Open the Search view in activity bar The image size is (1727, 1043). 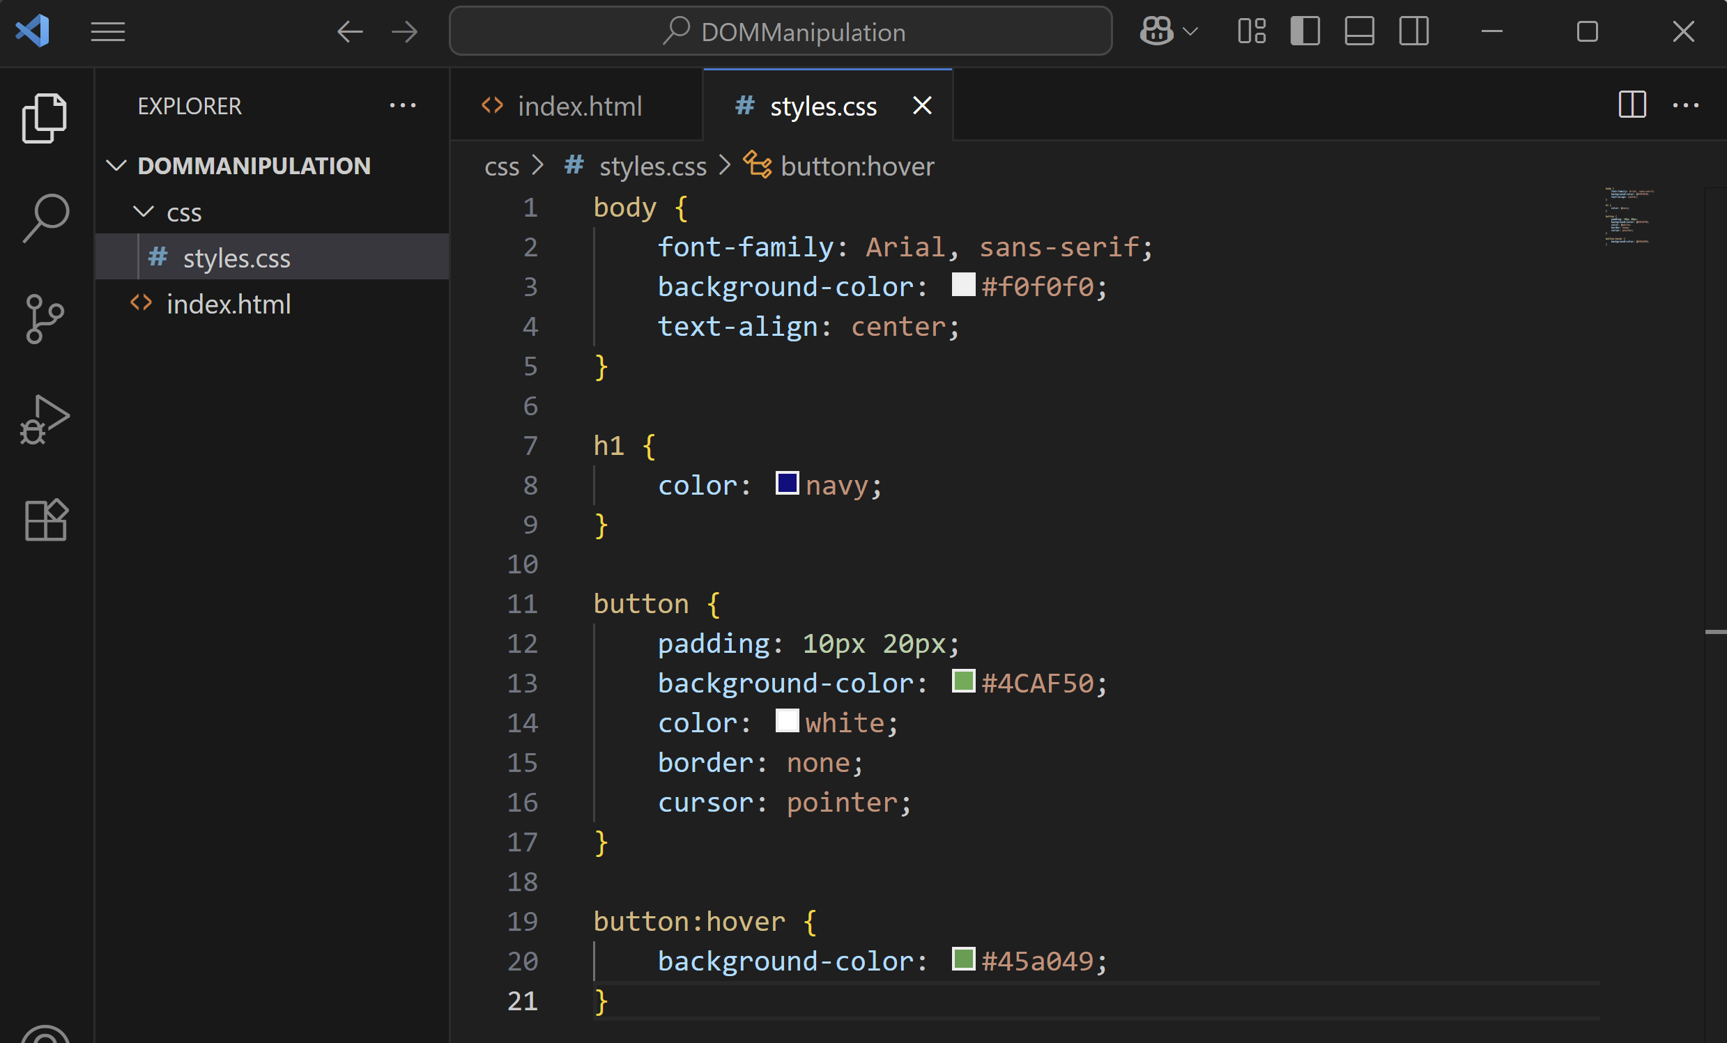pos(45,216)
